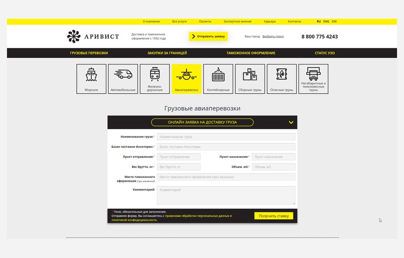
Task: Focus the Пункт назначения input field
Action: 274,157
